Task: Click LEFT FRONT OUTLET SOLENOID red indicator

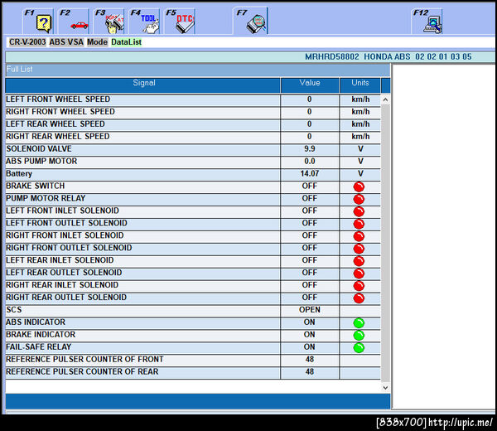Action: point(359,224)
